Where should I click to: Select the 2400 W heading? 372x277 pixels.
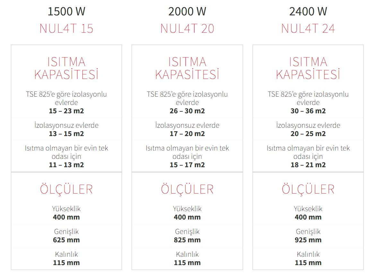point(308,12)
